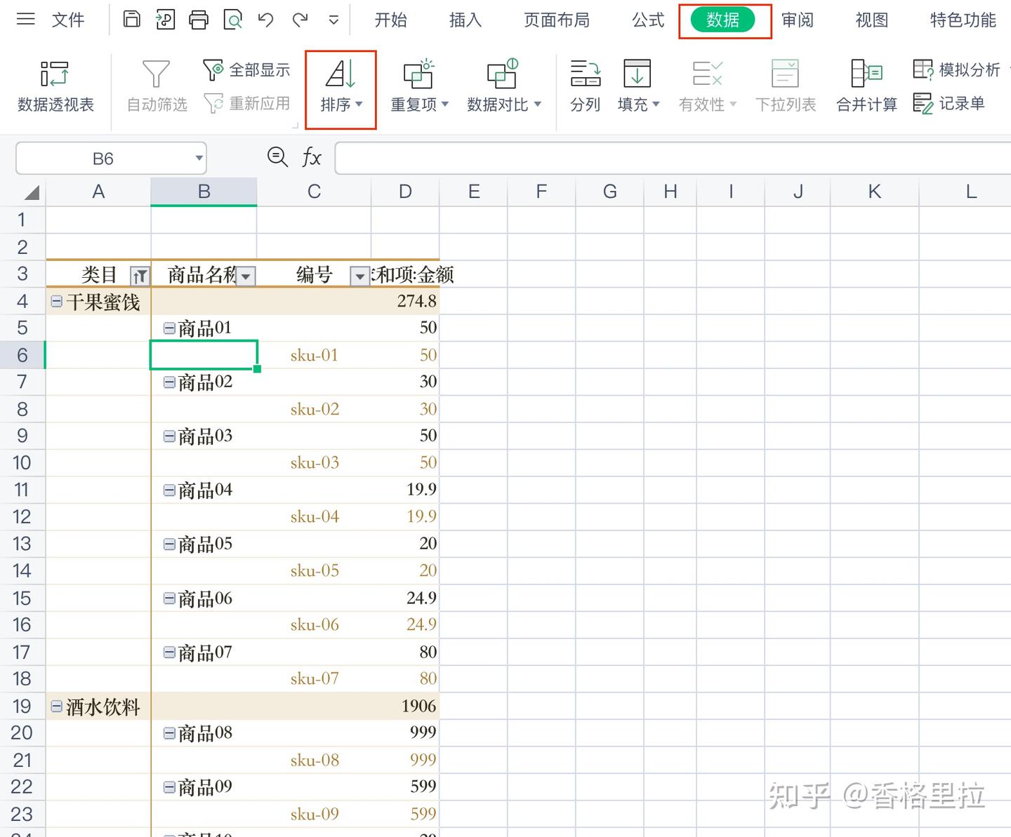Expand the 数据对比 dropdown arrow
This screenshot has height=837, width=1011.
pos(538,105)
